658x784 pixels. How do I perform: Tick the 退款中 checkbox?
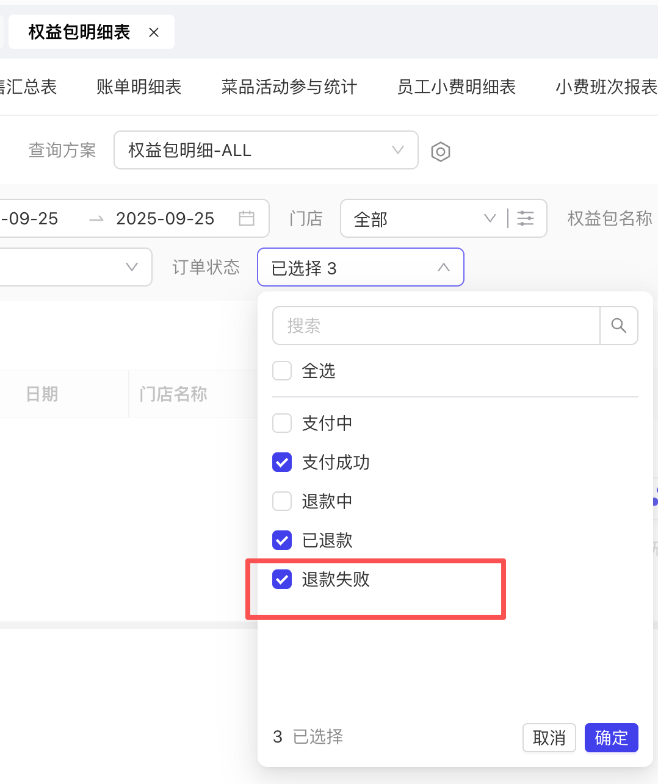(282, 501)
